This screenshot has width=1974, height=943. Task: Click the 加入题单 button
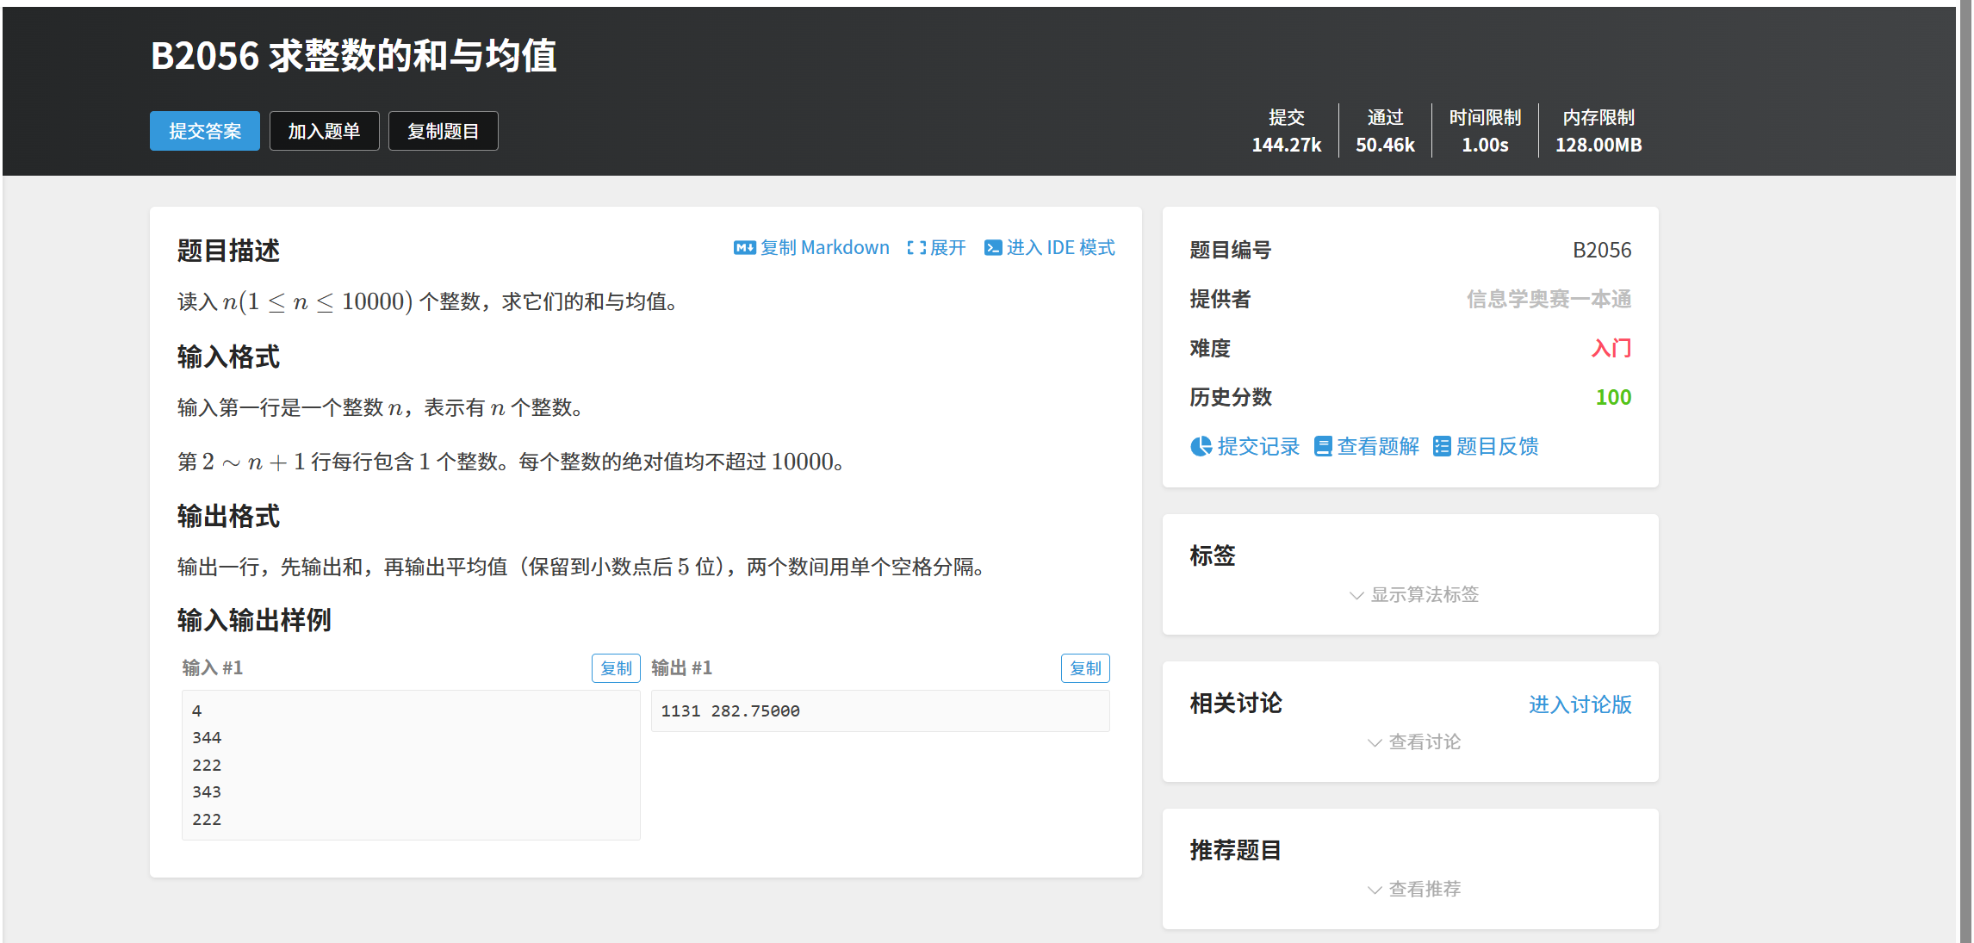point(324,131)
